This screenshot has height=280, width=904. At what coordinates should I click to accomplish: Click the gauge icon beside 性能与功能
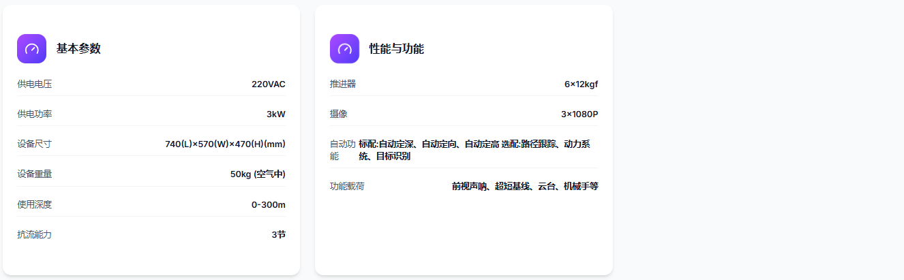click(x=344, y=48)
